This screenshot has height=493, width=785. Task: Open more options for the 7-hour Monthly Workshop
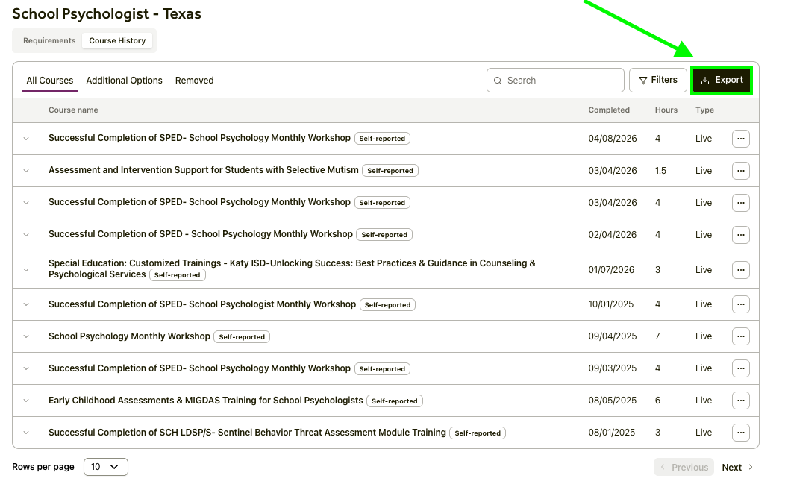tap(740, 336)
